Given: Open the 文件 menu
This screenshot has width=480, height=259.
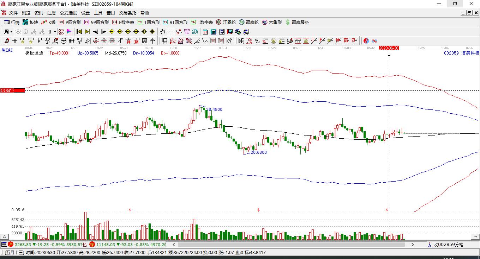Looking at the screenshot, I should 13,13.
